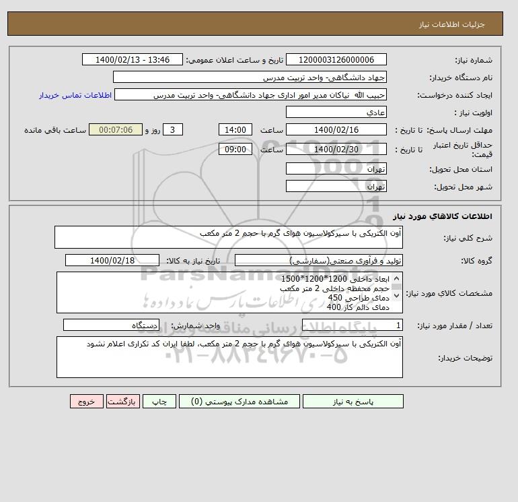518x502 pixels.
Task: Click label 'توضیحات خریدار:'
Action: pyautogui.click(x=465, y=358)
